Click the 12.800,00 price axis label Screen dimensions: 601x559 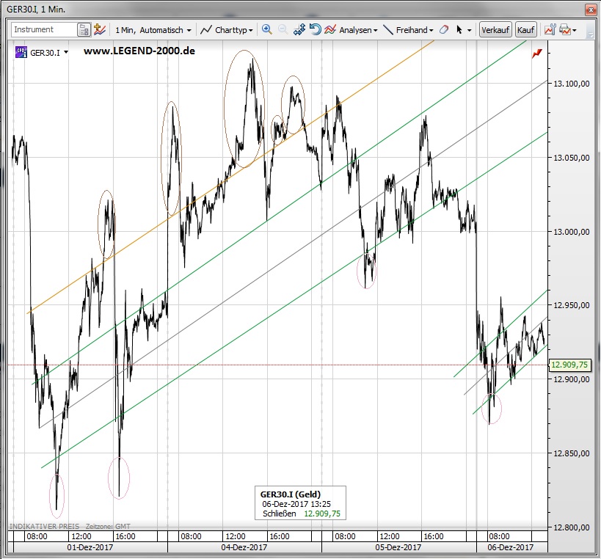(x=571, y=527)
